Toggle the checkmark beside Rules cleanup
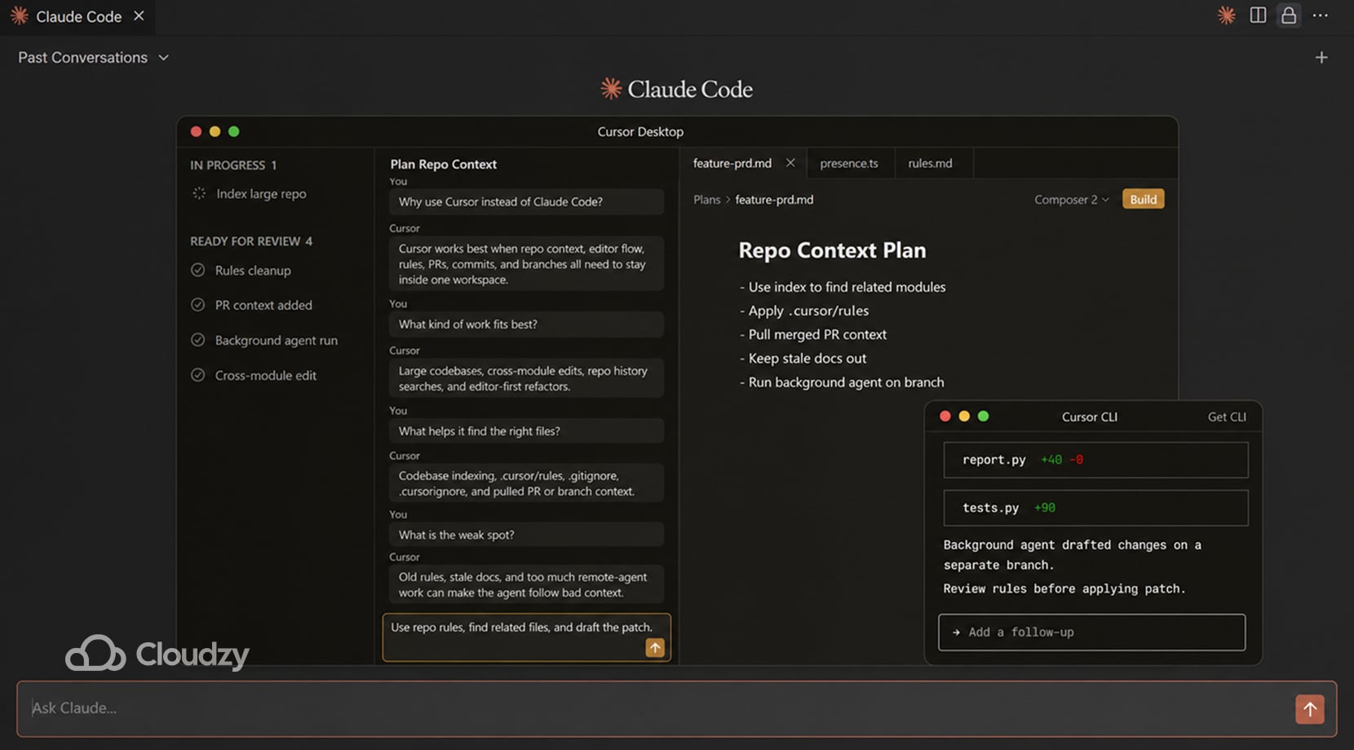1354x750 pixels. click(x=198, y=270)
